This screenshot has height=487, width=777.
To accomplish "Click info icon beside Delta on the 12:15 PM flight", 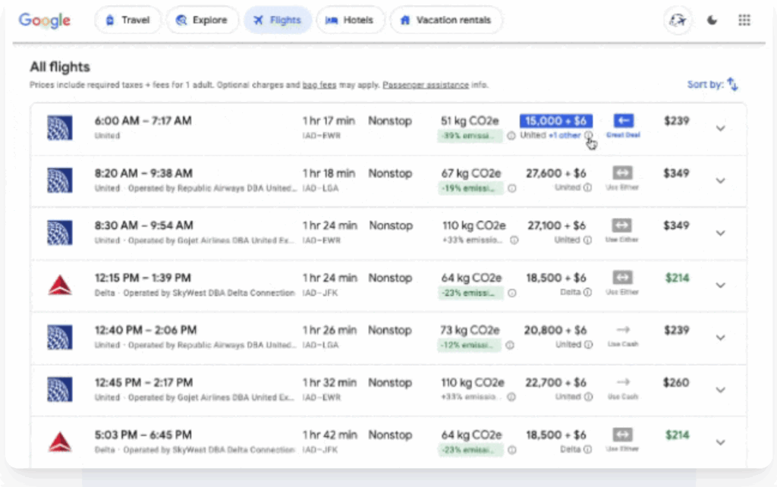I will [587, 292].
